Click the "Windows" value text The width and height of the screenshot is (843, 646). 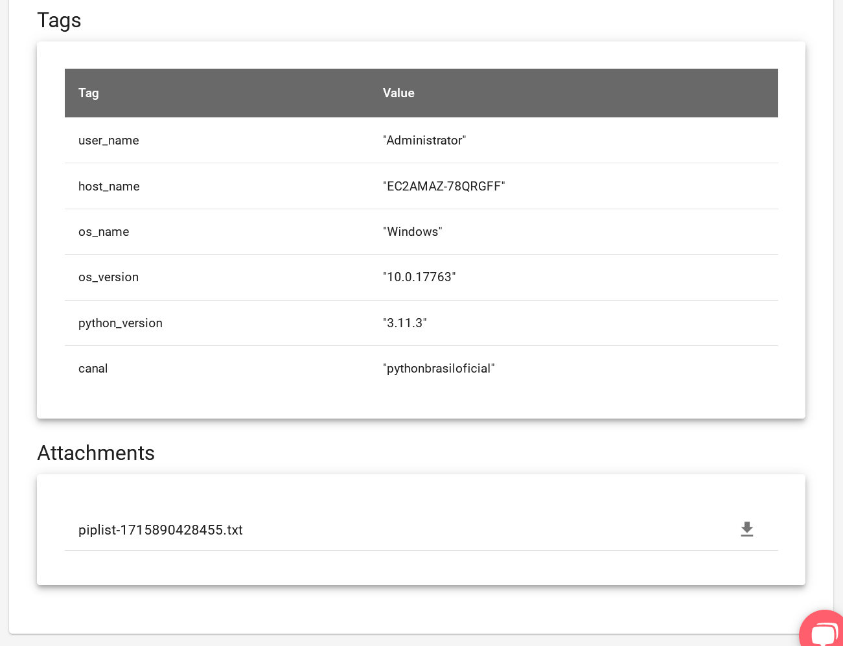(413, 232)
